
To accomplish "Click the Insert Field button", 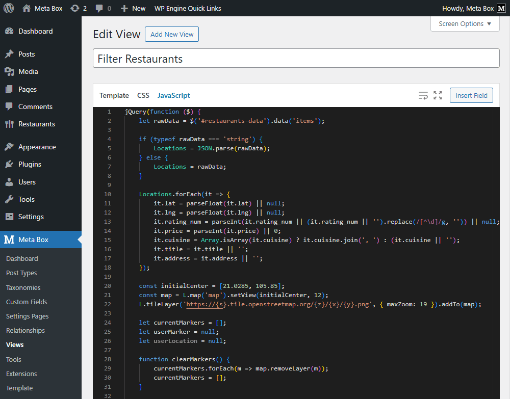I will [x=471, y=95].
